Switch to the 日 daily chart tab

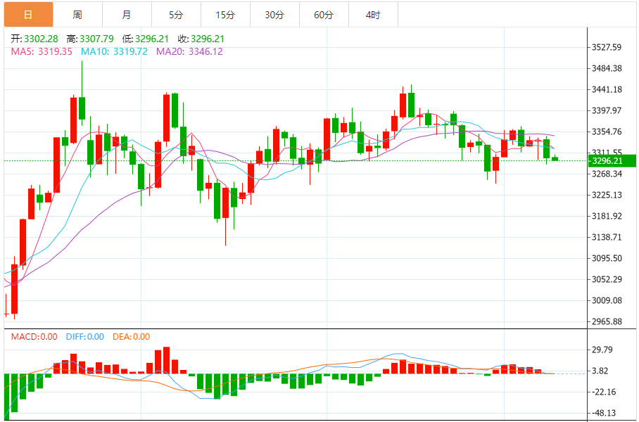pos(28,15)
